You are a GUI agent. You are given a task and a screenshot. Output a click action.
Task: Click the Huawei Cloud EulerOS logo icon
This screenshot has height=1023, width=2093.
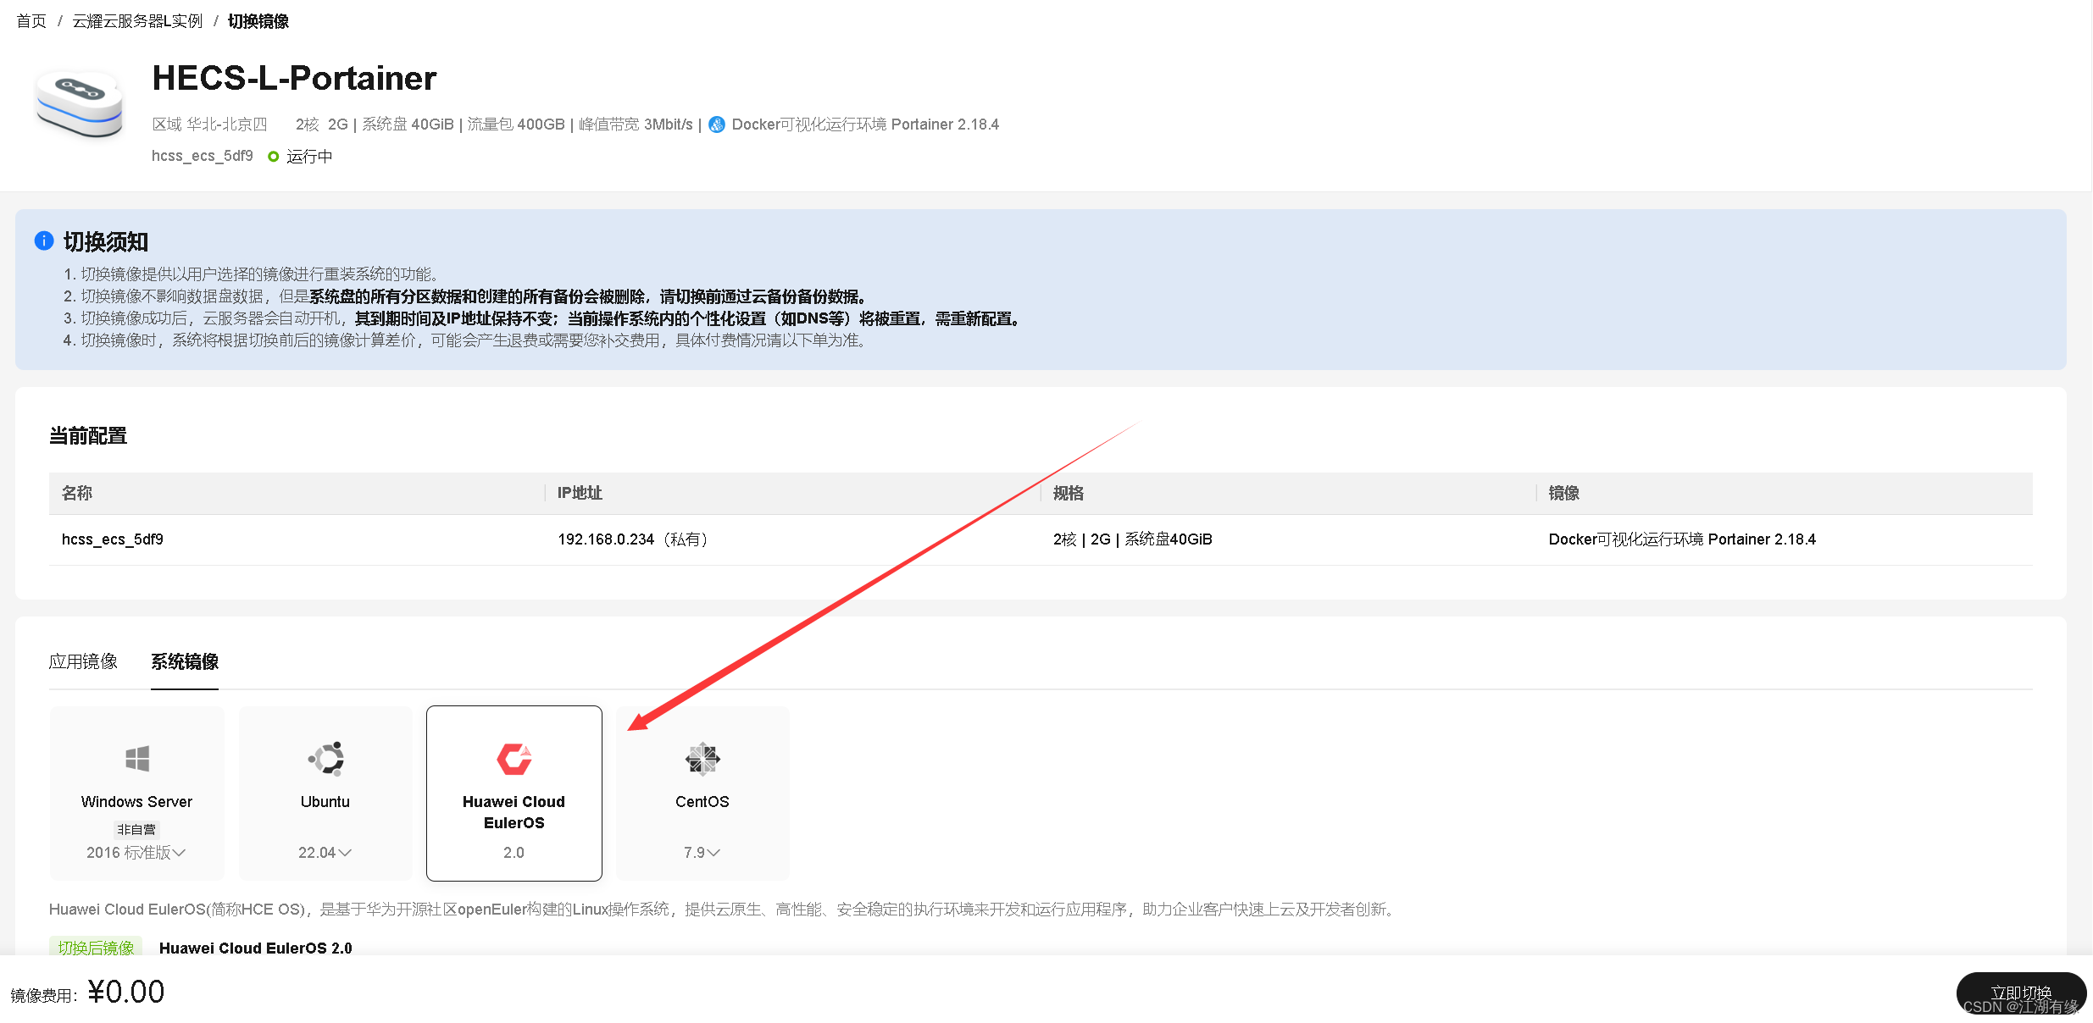[x=514, y=759]
